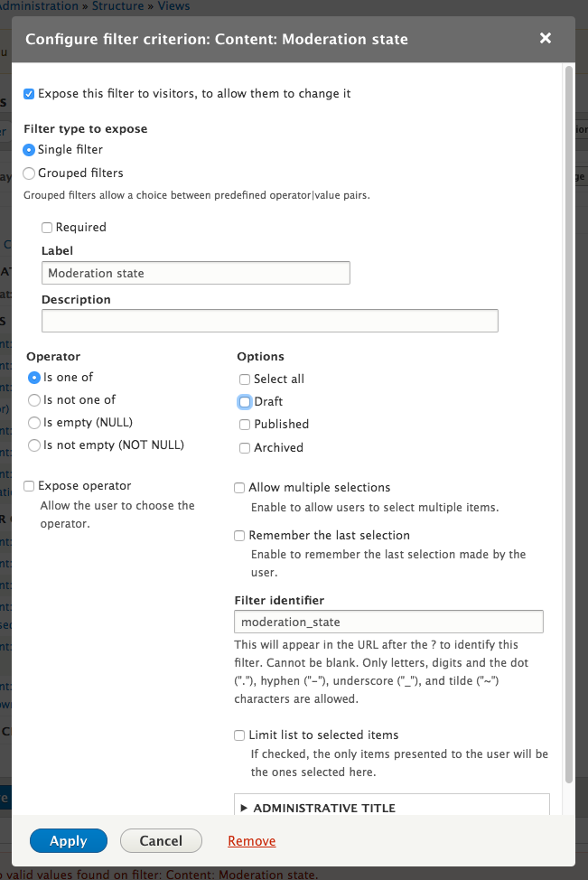The height and width of the screenshot is (880, 588).
Task: Select the 'Is not one of' operator
Action: click(x=33, y=399)
